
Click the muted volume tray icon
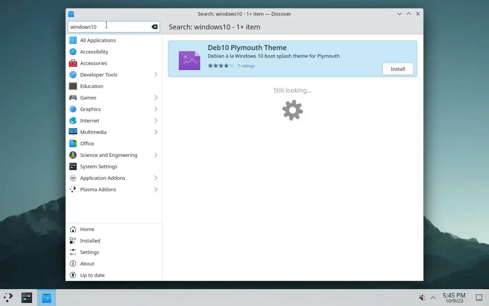[x=422, y=298]
